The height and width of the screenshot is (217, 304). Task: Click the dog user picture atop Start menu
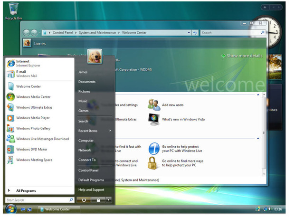(95, 57)
